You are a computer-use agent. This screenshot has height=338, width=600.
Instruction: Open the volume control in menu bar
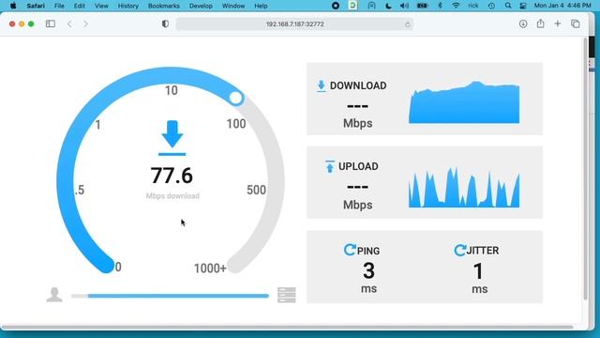(x=404, y=6)
